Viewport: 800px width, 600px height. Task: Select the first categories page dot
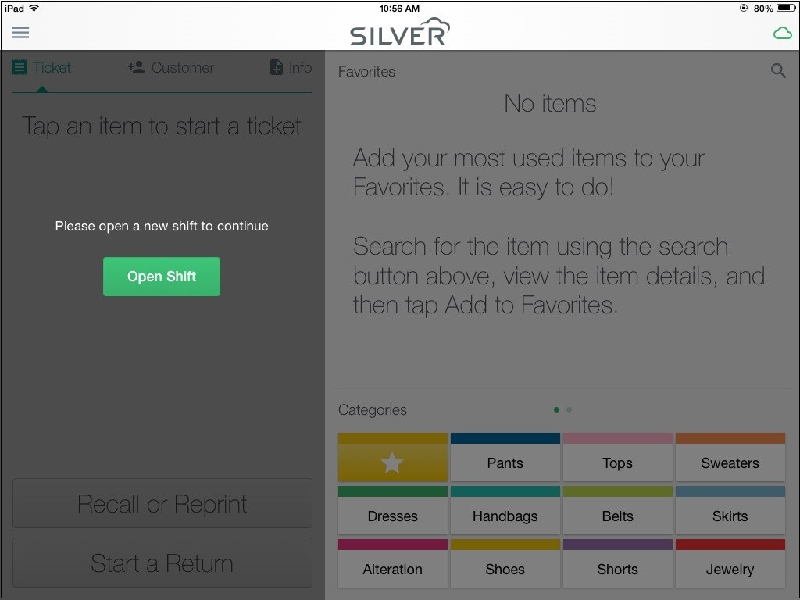pyautogui.click(x=556, y=409)
